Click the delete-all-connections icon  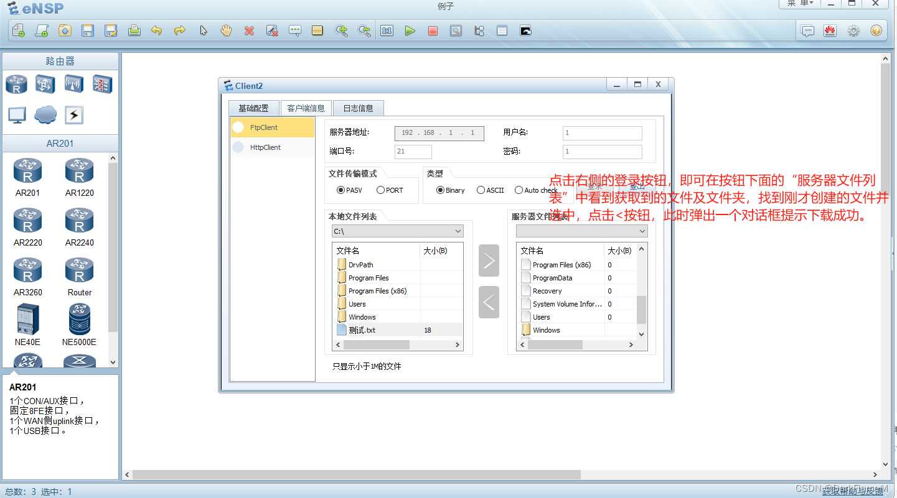272,30
